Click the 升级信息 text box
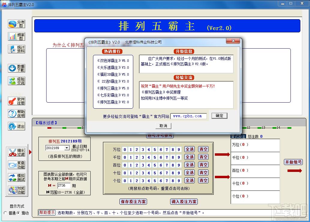The width and height of the screenshot is (310, 222). click(x=186, y=64)
